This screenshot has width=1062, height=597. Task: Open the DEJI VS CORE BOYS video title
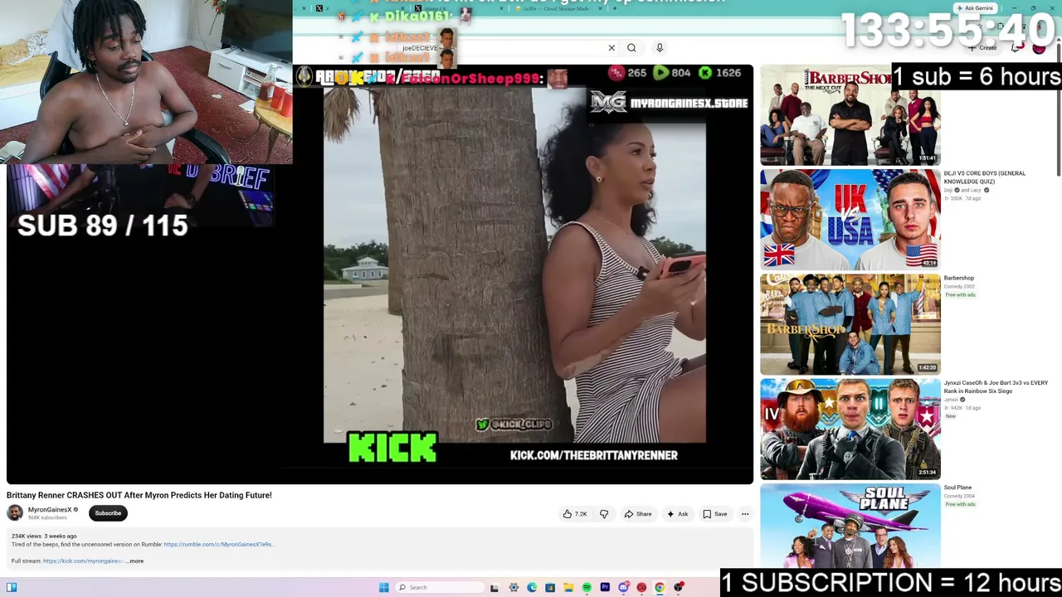click(985, 177)
